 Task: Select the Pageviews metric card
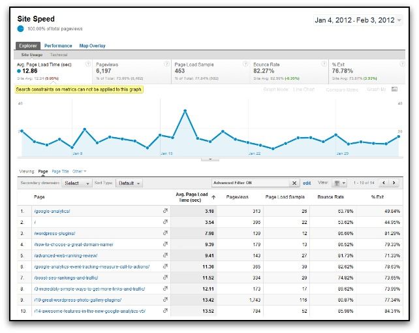coord(132,71)
